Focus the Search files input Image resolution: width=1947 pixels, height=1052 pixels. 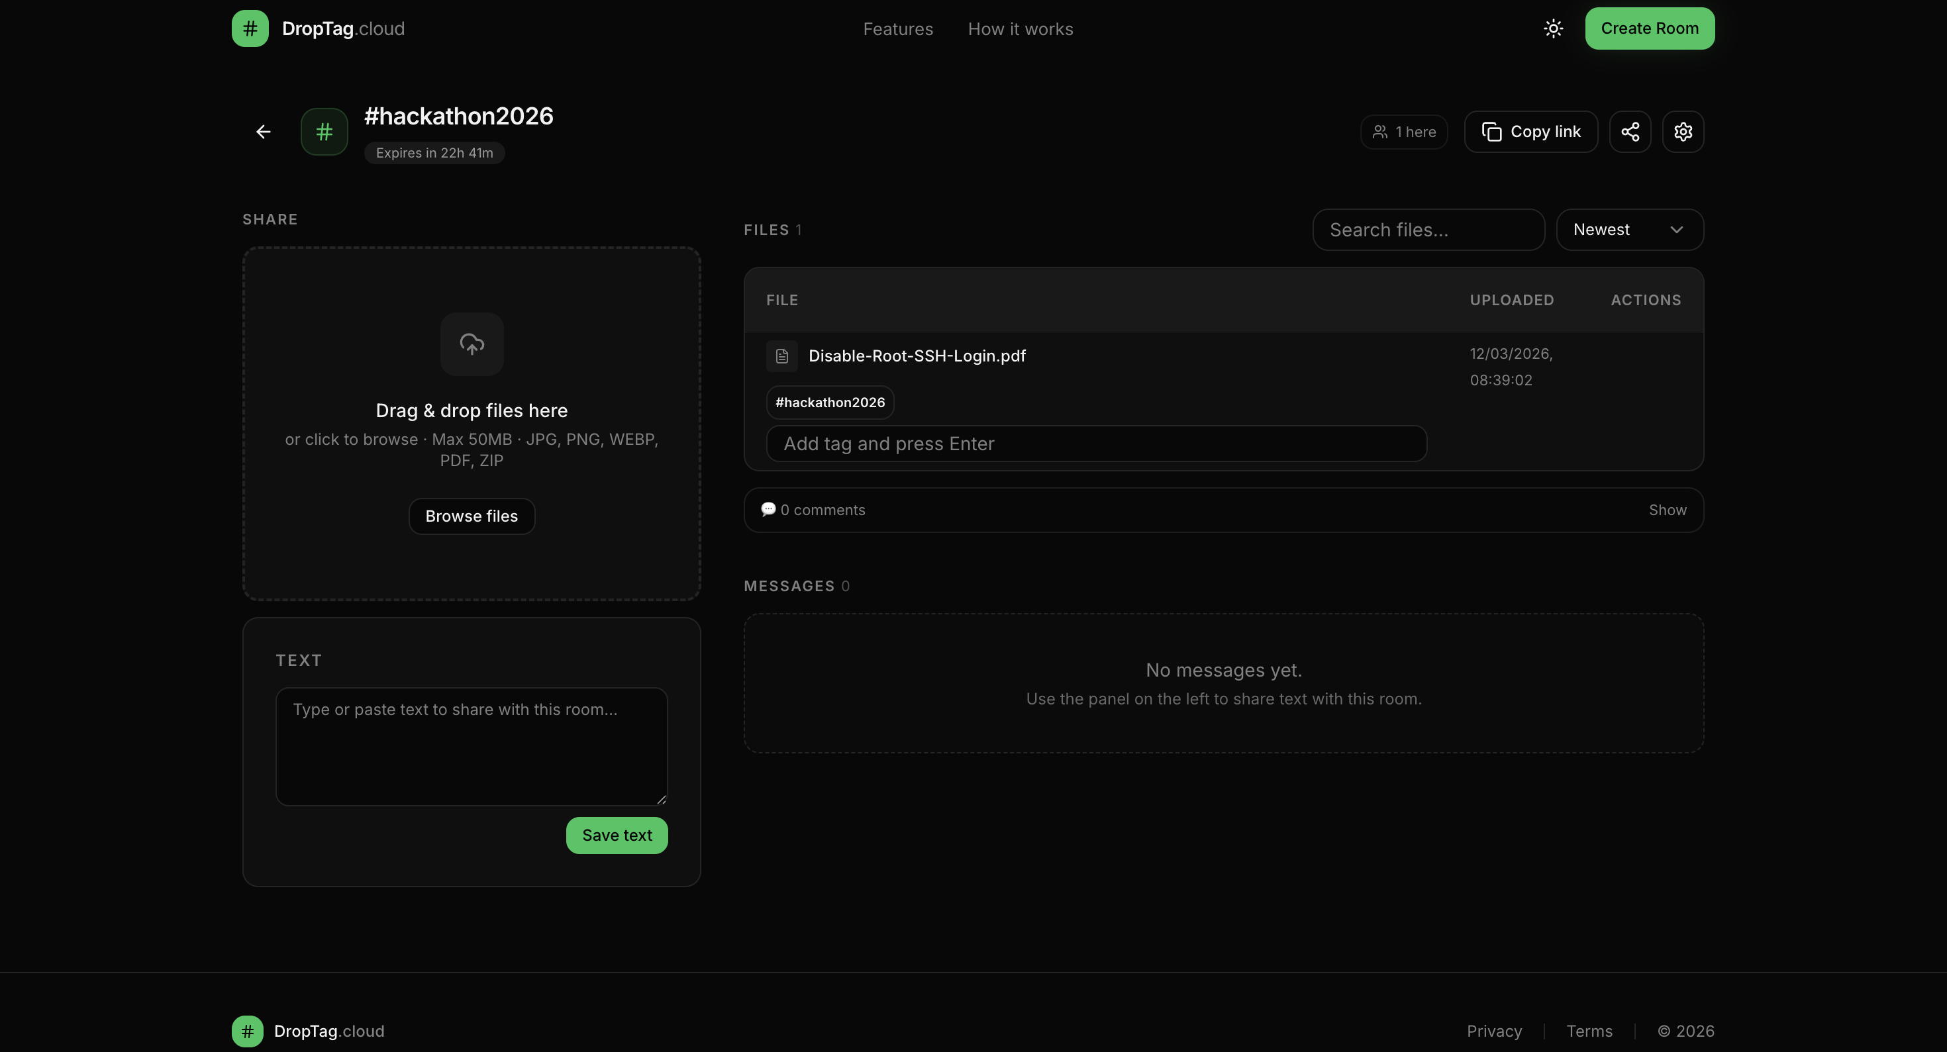click(1428, 230)
